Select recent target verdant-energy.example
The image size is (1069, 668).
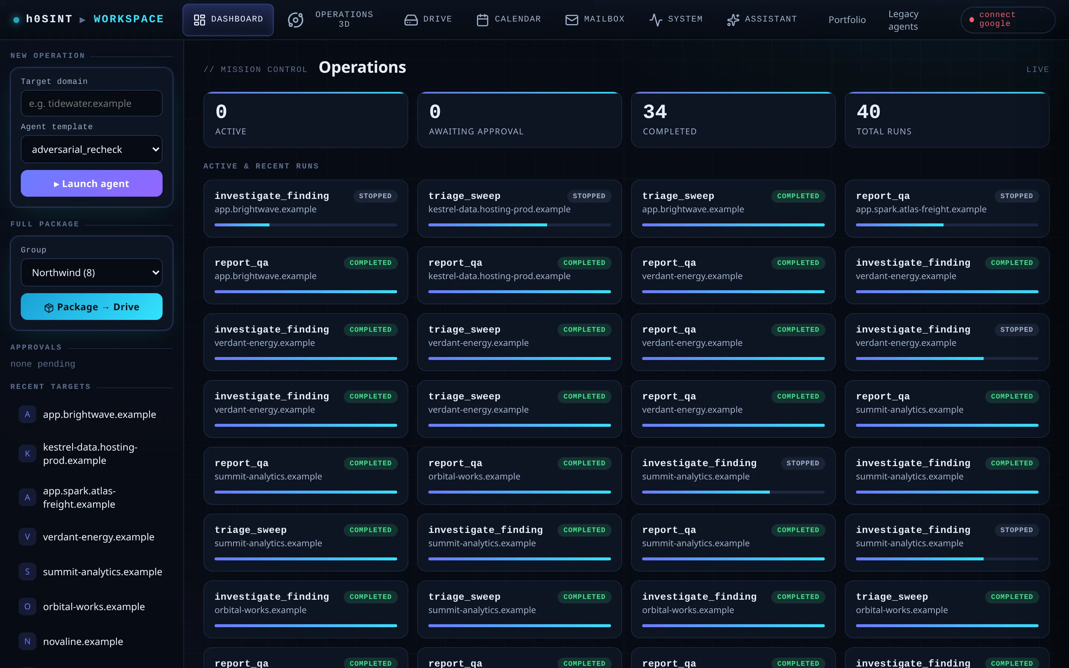pos(91,537)
